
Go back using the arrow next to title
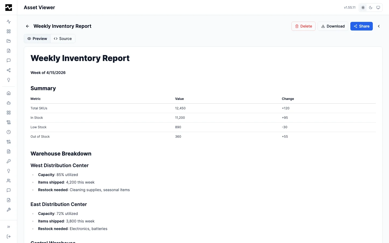[27, 26]
